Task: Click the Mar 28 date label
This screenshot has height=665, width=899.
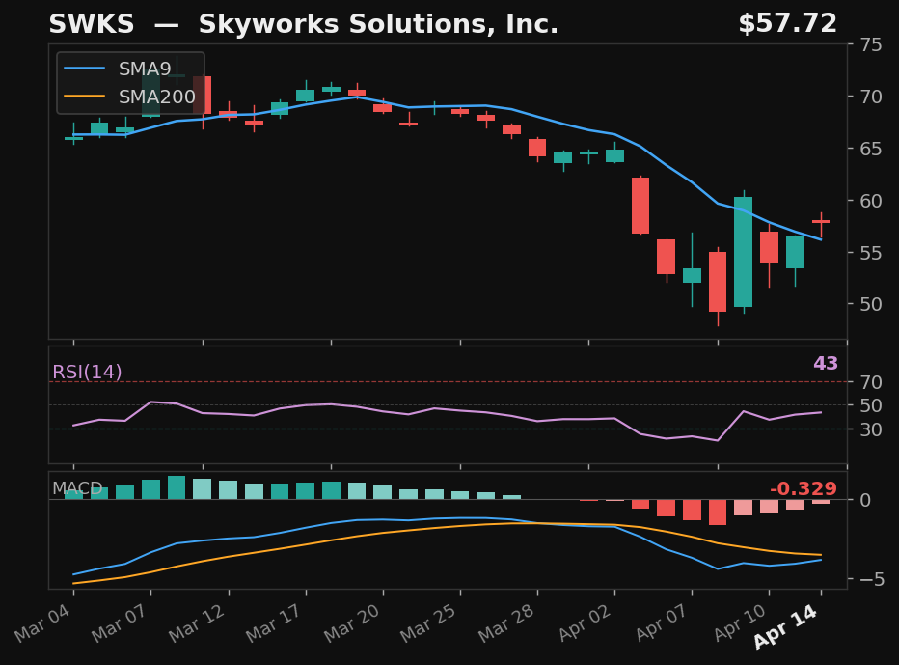Action: coord(506,623)
